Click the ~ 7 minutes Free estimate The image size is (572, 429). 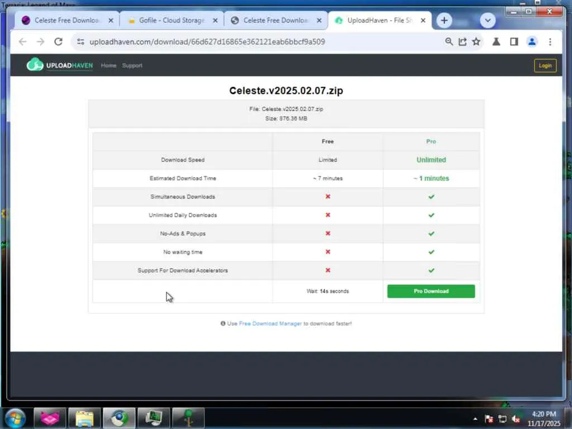tap(327, 178)
